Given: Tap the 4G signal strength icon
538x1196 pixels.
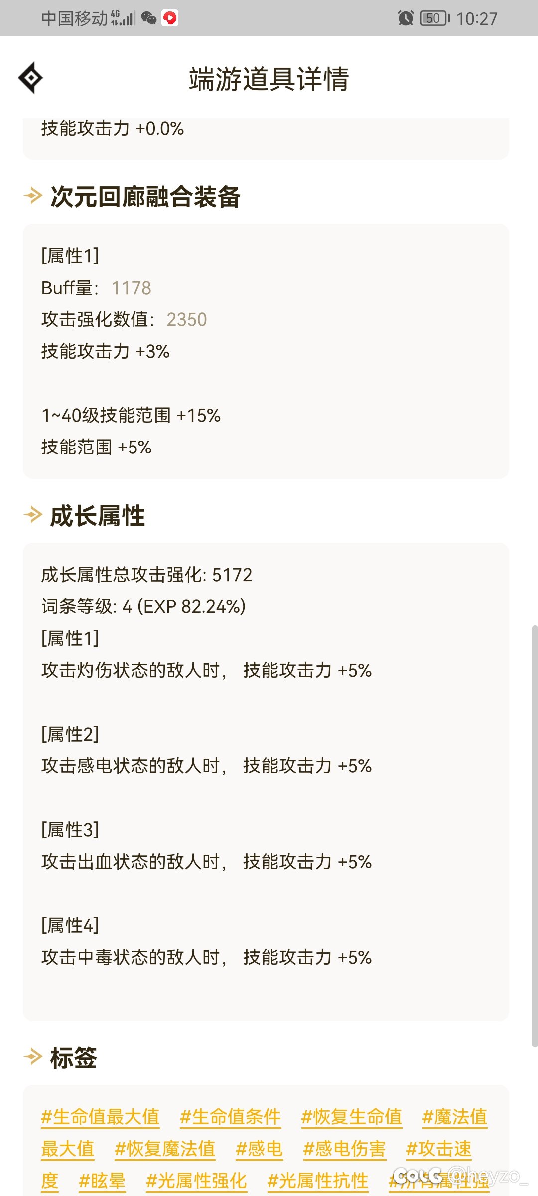Looking at the screenshot, I should pyautogui.click(x=123, y=18).
